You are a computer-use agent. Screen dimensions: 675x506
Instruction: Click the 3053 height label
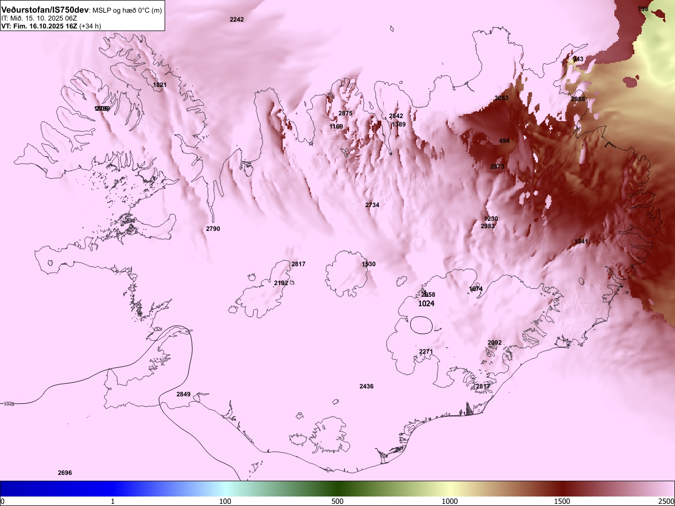pos(502,98)
